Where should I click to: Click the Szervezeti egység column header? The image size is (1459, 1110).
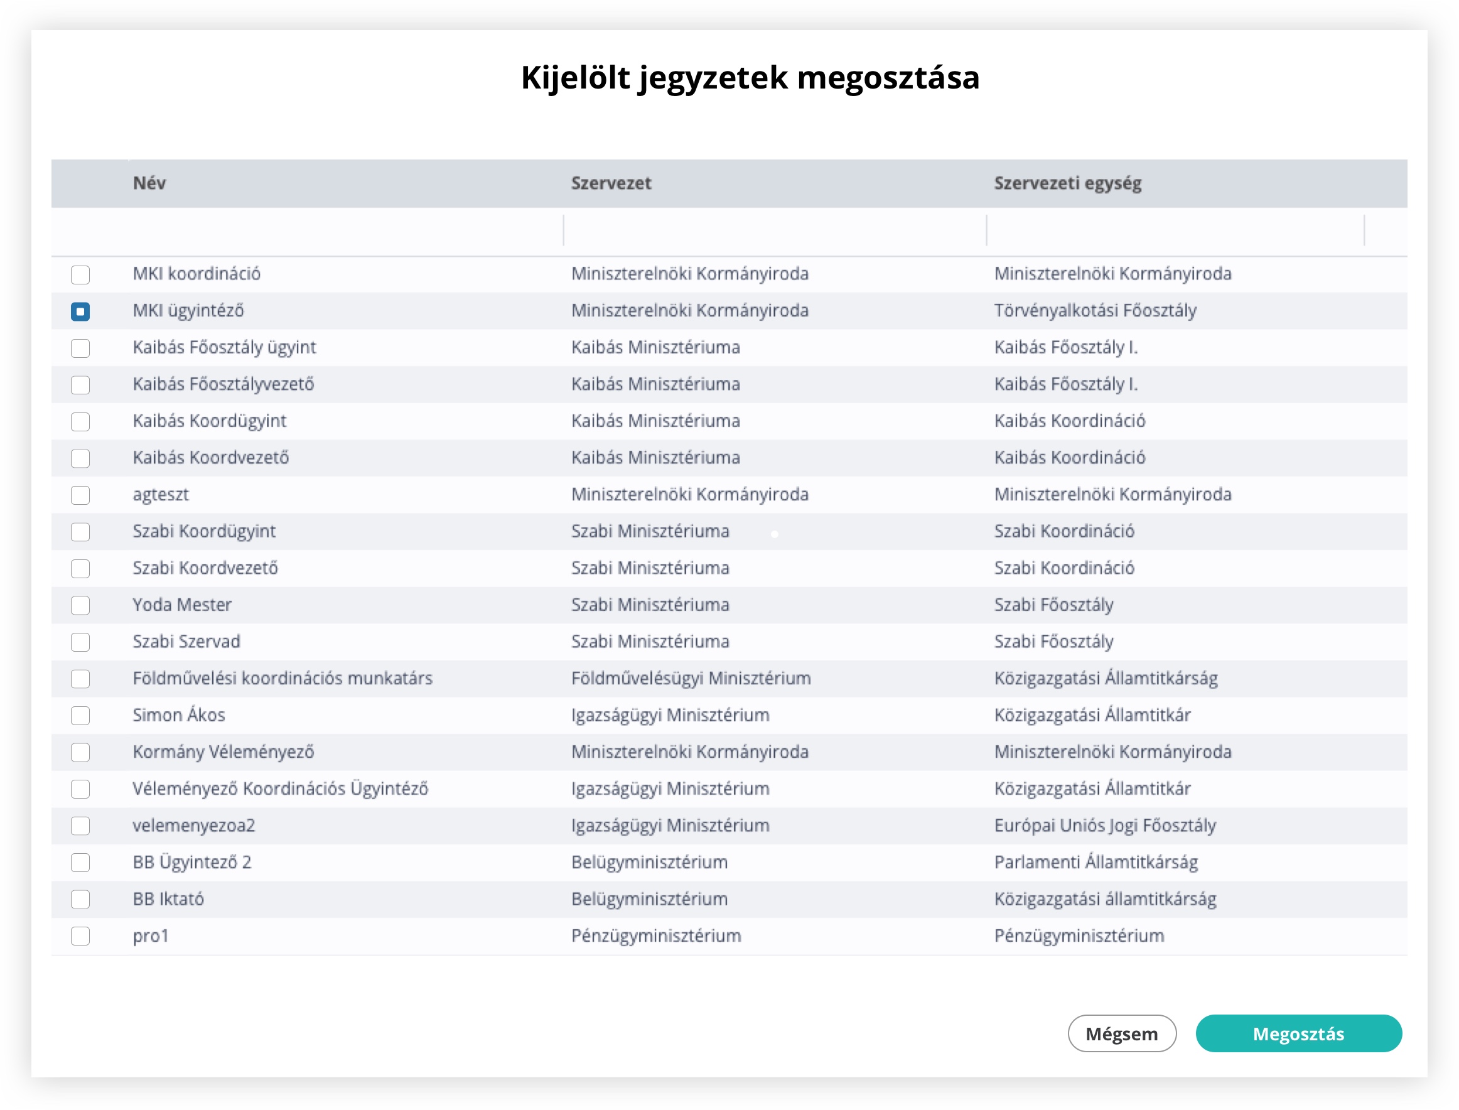[x=1067, y=183]
